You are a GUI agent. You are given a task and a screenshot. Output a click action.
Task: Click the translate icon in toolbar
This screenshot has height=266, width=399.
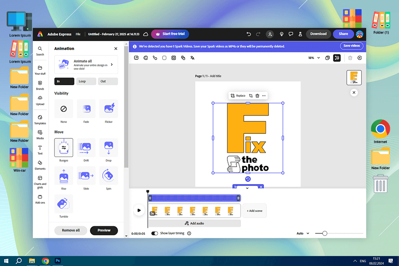(192, 58)
